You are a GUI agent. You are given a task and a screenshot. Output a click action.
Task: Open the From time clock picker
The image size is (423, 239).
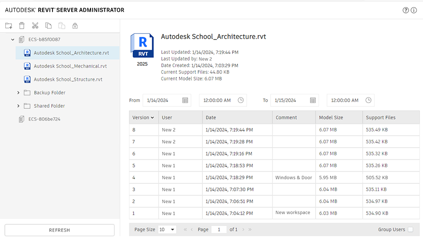(241, 100)
